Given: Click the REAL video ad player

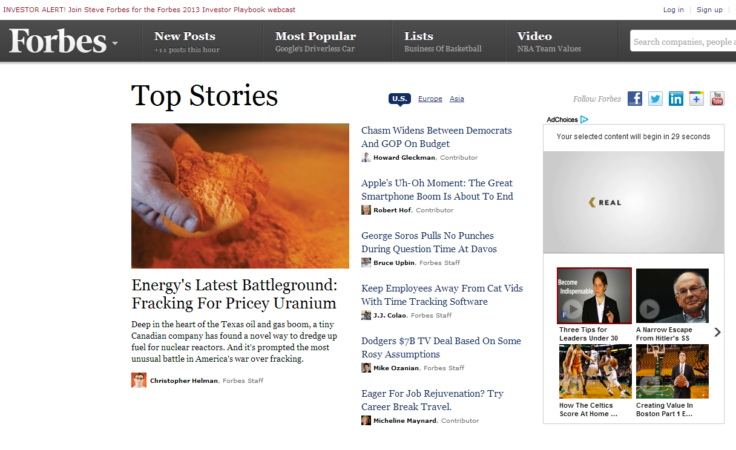Looking at the screenshot, I should 634,202.
